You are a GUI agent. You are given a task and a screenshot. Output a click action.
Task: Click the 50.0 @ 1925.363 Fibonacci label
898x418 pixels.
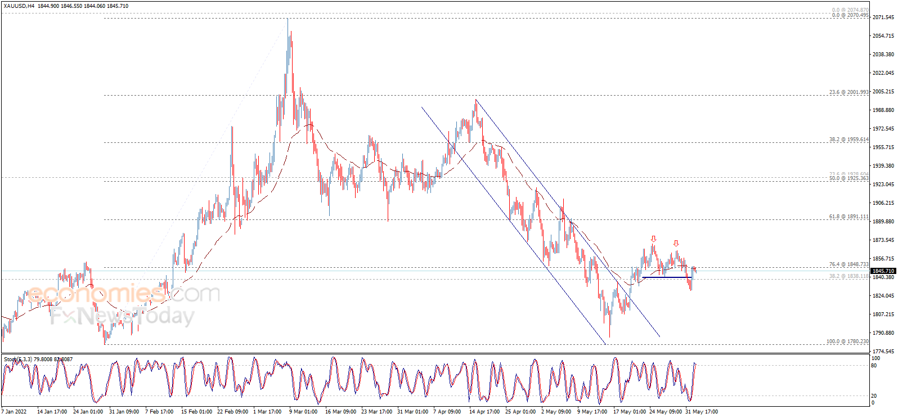click(x=848, y=178)
